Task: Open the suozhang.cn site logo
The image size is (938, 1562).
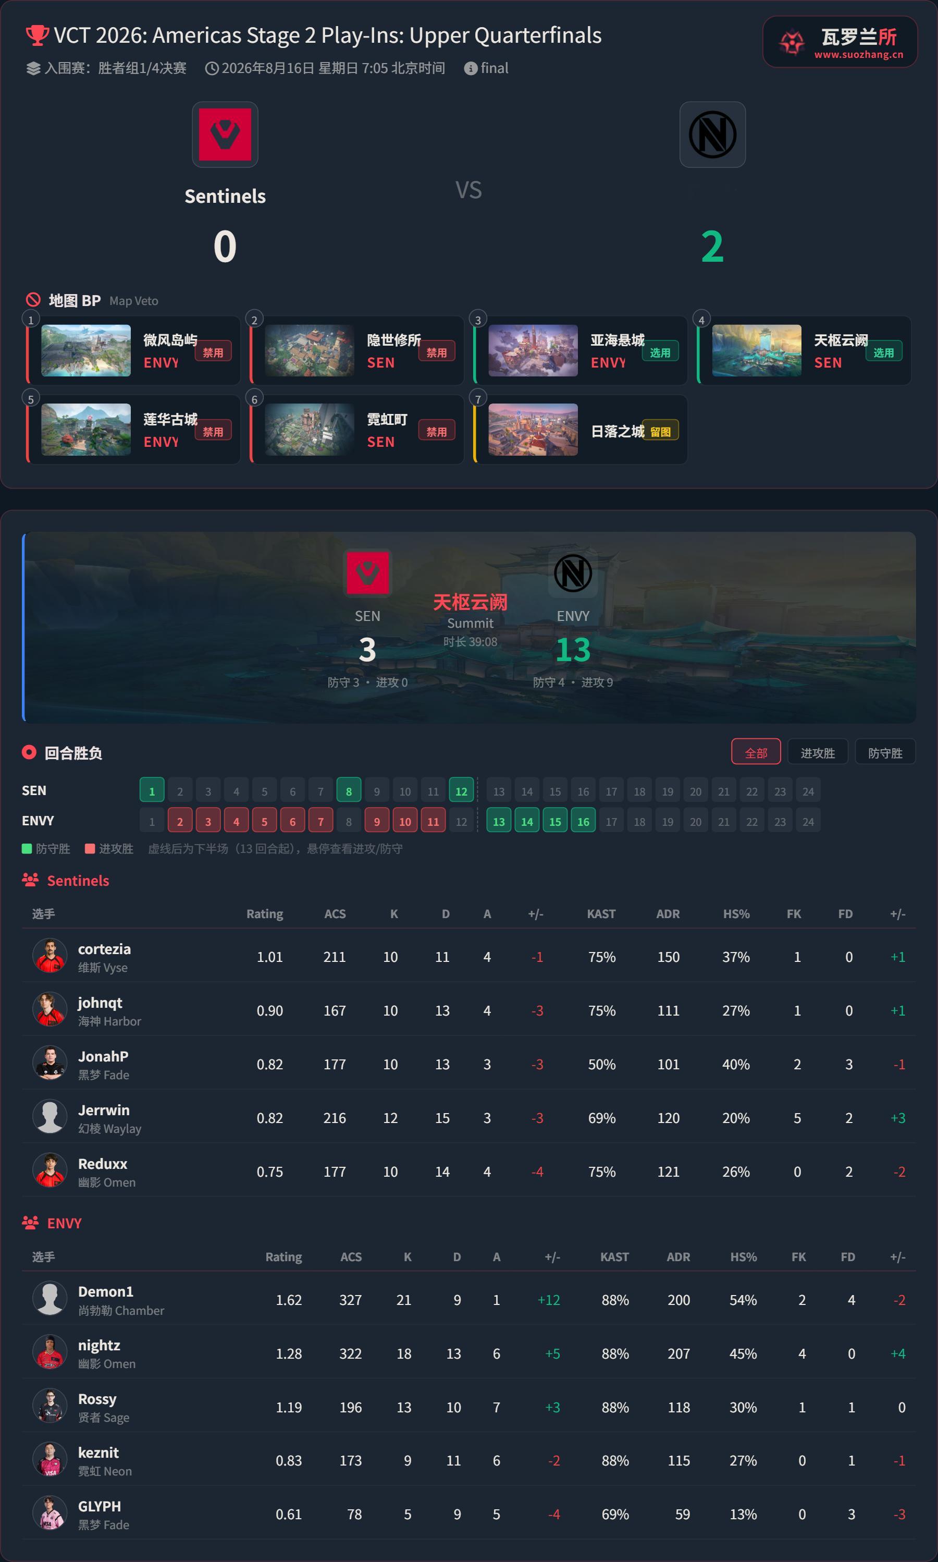Action: coord(840,42)
